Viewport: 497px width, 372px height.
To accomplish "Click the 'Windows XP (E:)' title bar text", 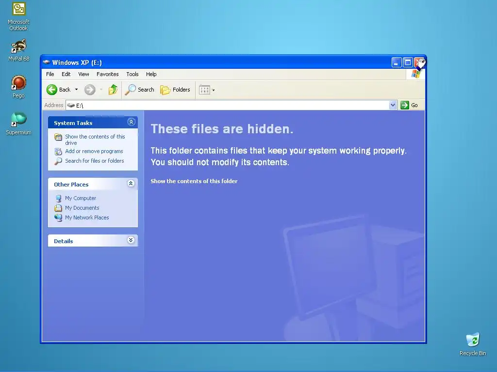I will click(77, 62).
